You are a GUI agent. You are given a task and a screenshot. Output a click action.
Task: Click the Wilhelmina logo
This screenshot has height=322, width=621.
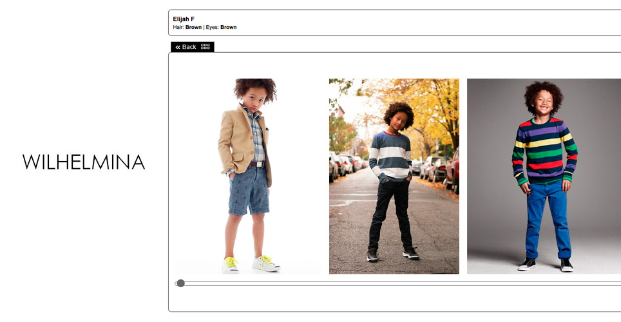pos(84,162)
